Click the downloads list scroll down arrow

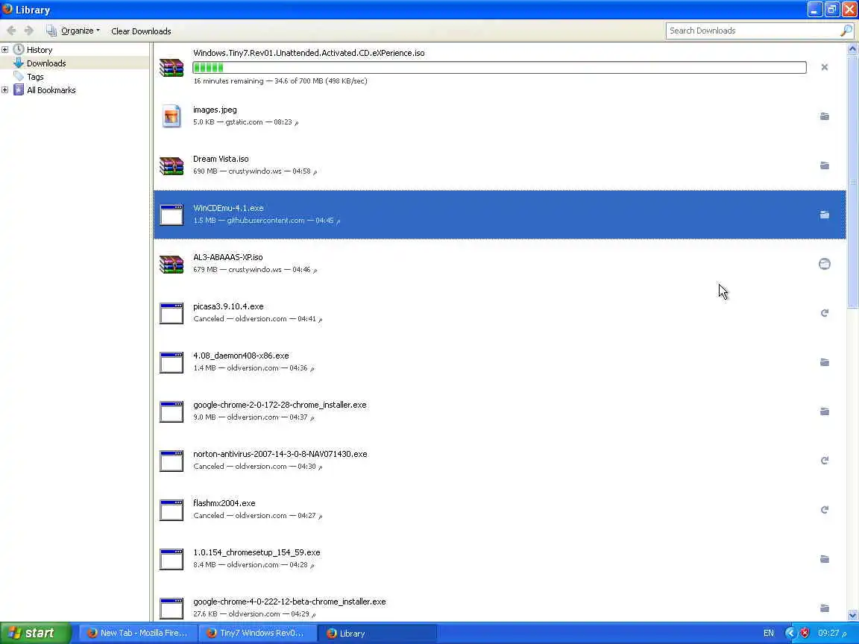[852, 616]
